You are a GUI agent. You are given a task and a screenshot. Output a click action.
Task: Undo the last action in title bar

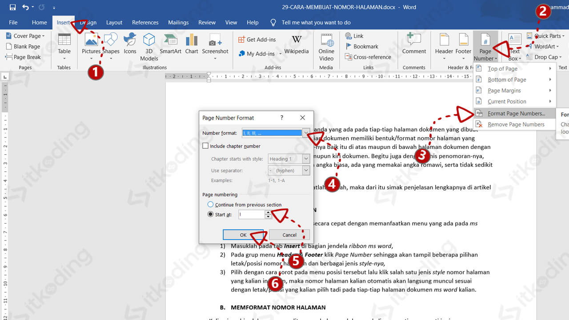pos(26,7)
